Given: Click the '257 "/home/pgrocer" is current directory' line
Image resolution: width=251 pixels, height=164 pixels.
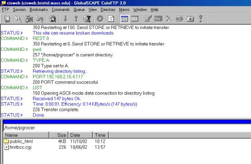Looking at the screenshot, I should tap(73, 55).
